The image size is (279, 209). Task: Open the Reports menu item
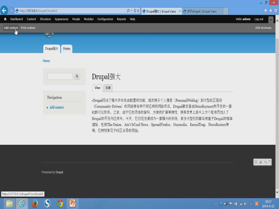122,19
